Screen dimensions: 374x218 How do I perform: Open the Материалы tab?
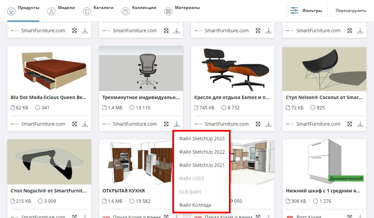tap(182, 11)
